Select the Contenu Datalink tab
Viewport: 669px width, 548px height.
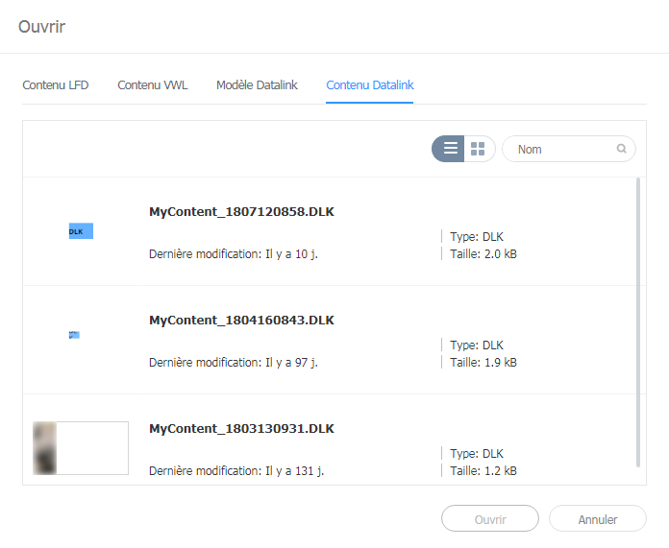pyautogui.click(x=370, y=85)
